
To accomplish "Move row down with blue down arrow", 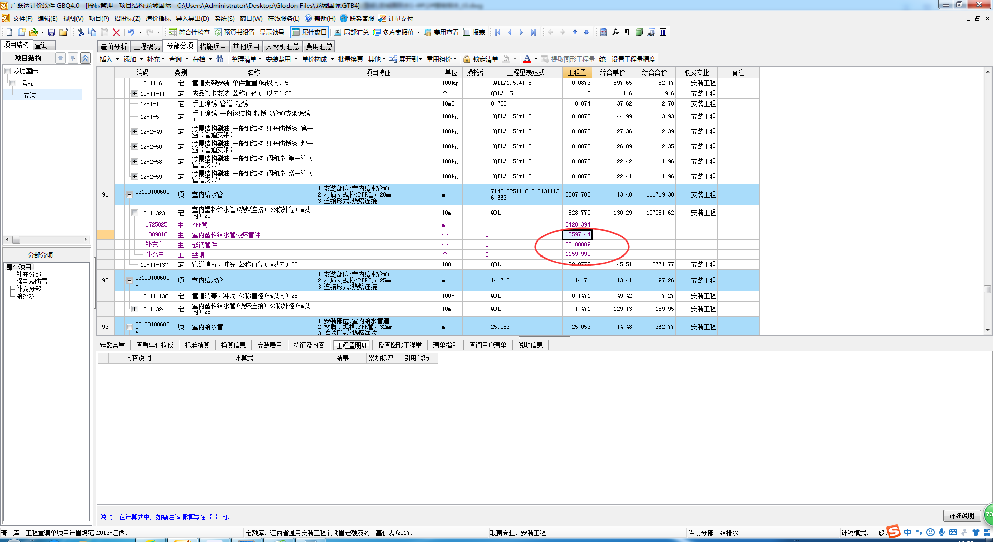I will 586,32.
